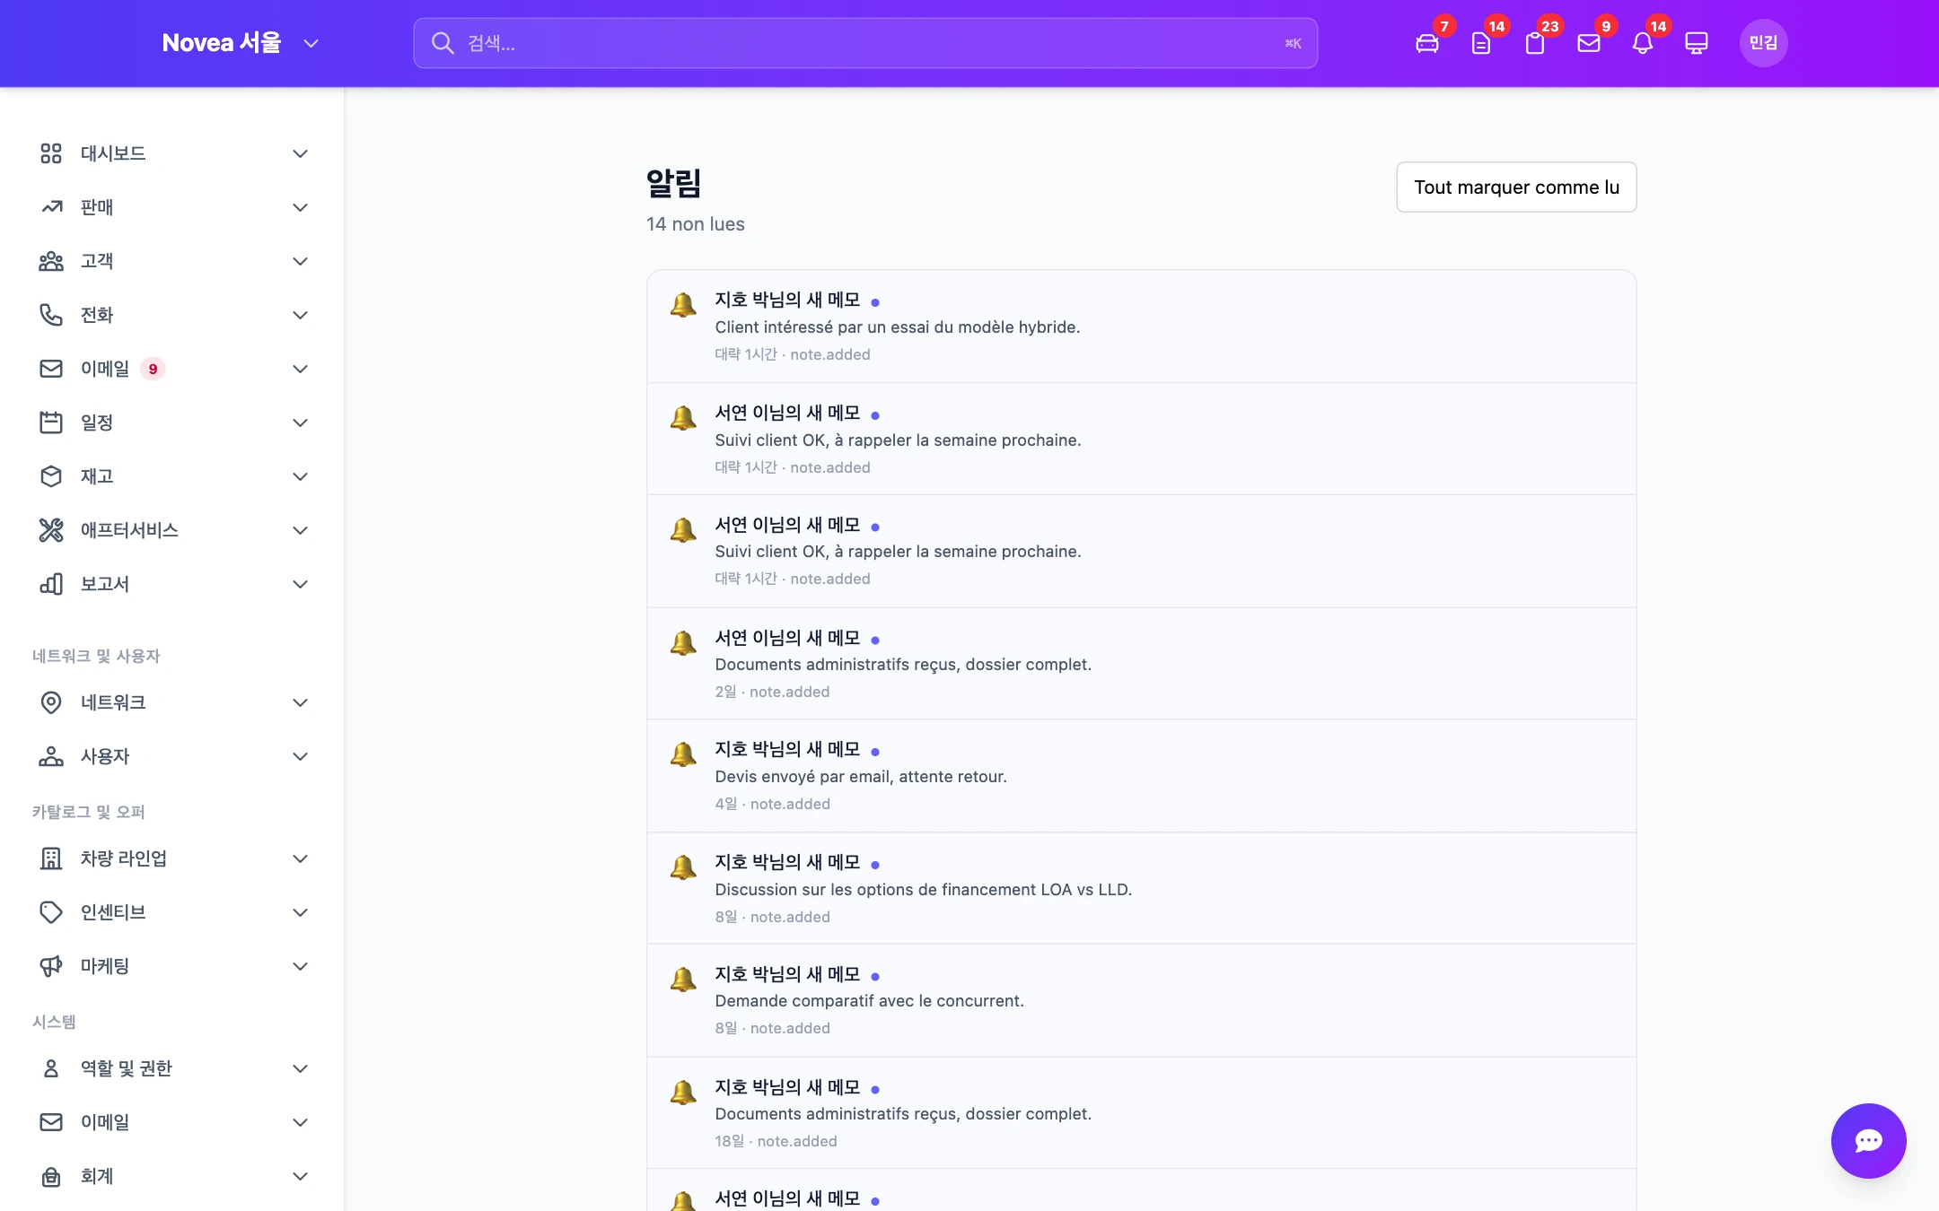The image size is (1939, 1211).
Task: Select the 일정 menu label
Action: click(x=97, y=423)
